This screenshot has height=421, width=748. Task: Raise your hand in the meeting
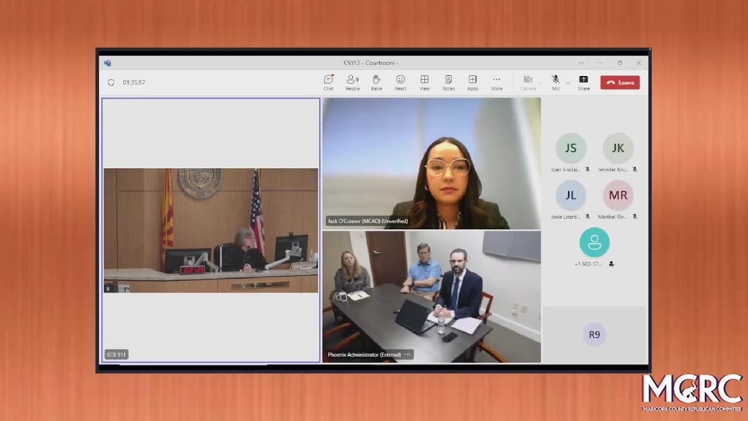coord(376,82)
